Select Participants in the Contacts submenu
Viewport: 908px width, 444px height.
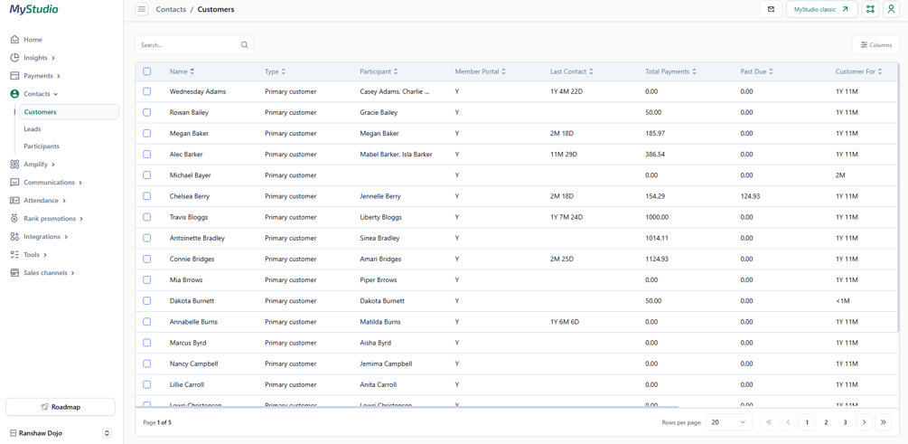click(42, 146)
